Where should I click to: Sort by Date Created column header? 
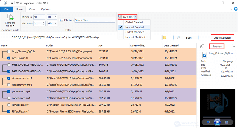[179, 45]
